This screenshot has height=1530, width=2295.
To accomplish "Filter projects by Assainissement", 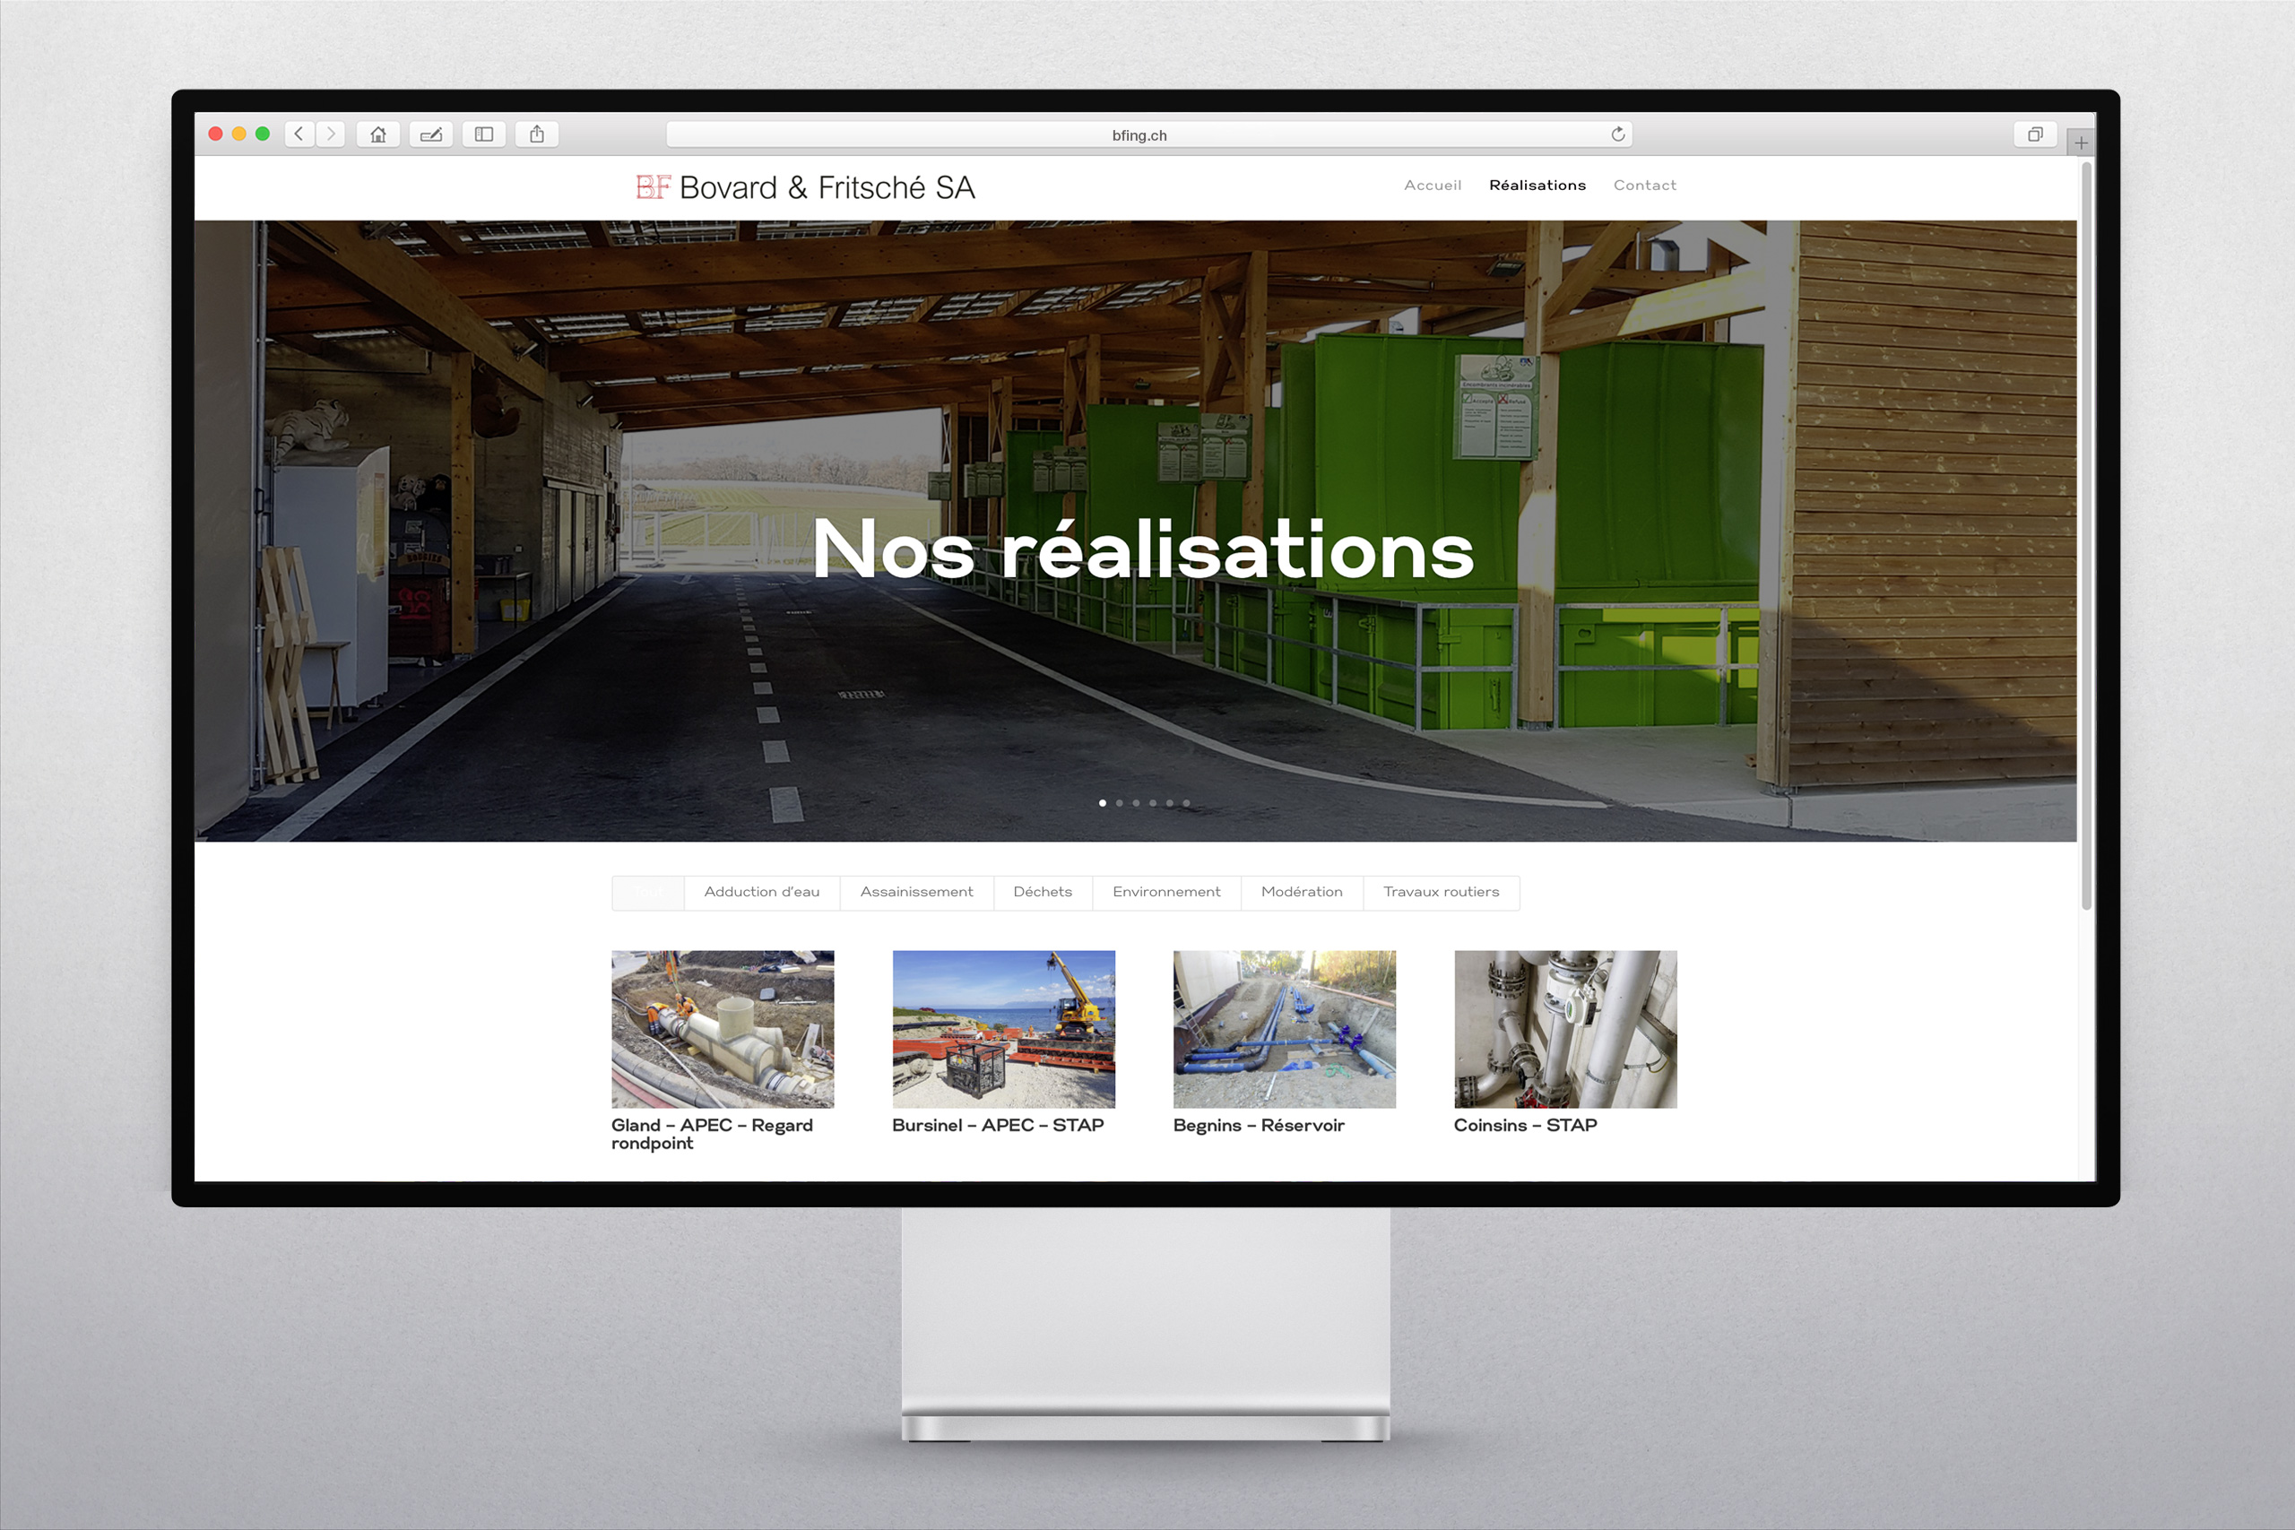I will point(917,893).
